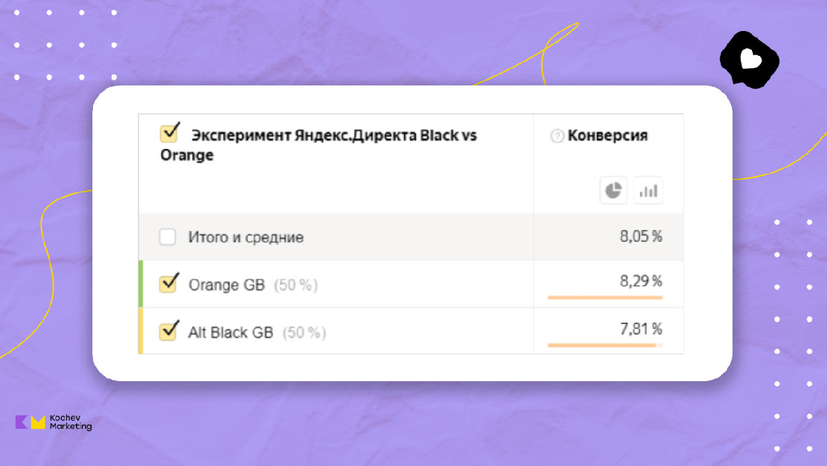Click the question mark help icon beside Конверсия
This screenshot has width=827, height=466.
click(x=557, y=136)
